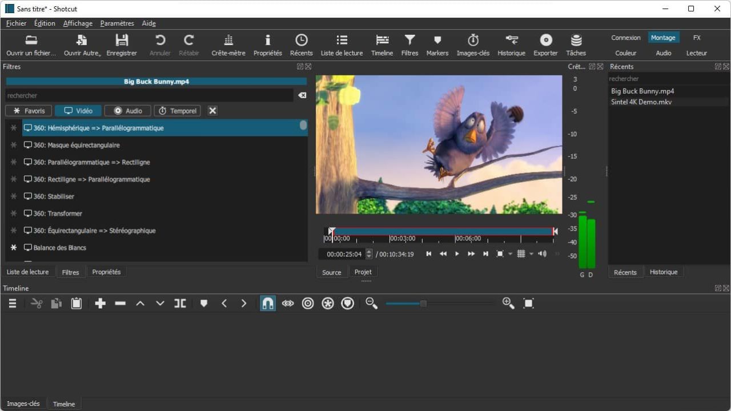Show the Historique toolbar item
This screenshot has width=731, height=411.
[x=511, y=45]
